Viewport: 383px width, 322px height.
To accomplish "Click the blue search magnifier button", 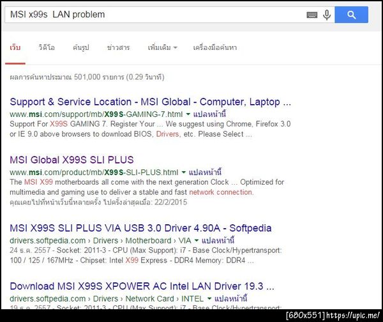I will pos(351,15).
